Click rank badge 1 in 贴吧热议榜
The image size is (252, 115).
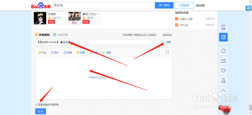(177, 19)
